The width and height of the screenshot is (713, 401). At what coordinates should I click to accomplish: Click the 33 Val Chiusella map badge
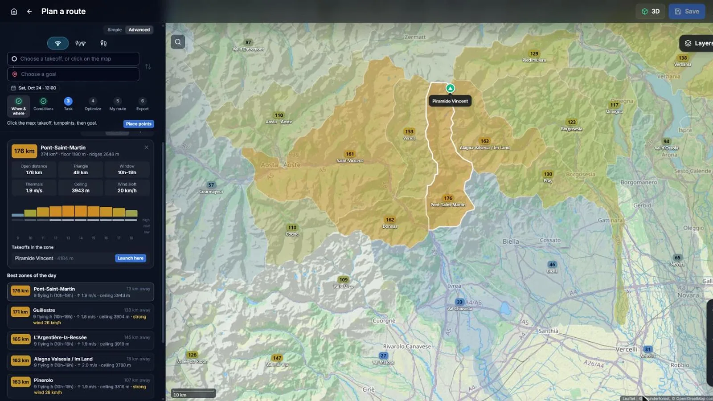coord(459,302)
